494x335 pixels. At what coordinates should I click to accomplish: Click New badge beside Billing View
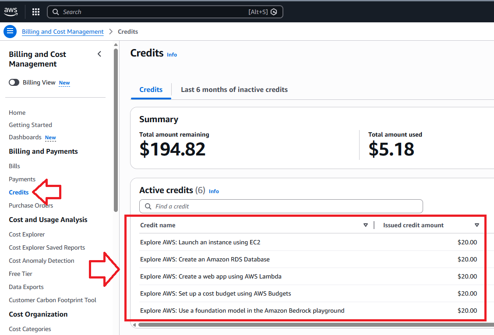(x=64, y=83)
